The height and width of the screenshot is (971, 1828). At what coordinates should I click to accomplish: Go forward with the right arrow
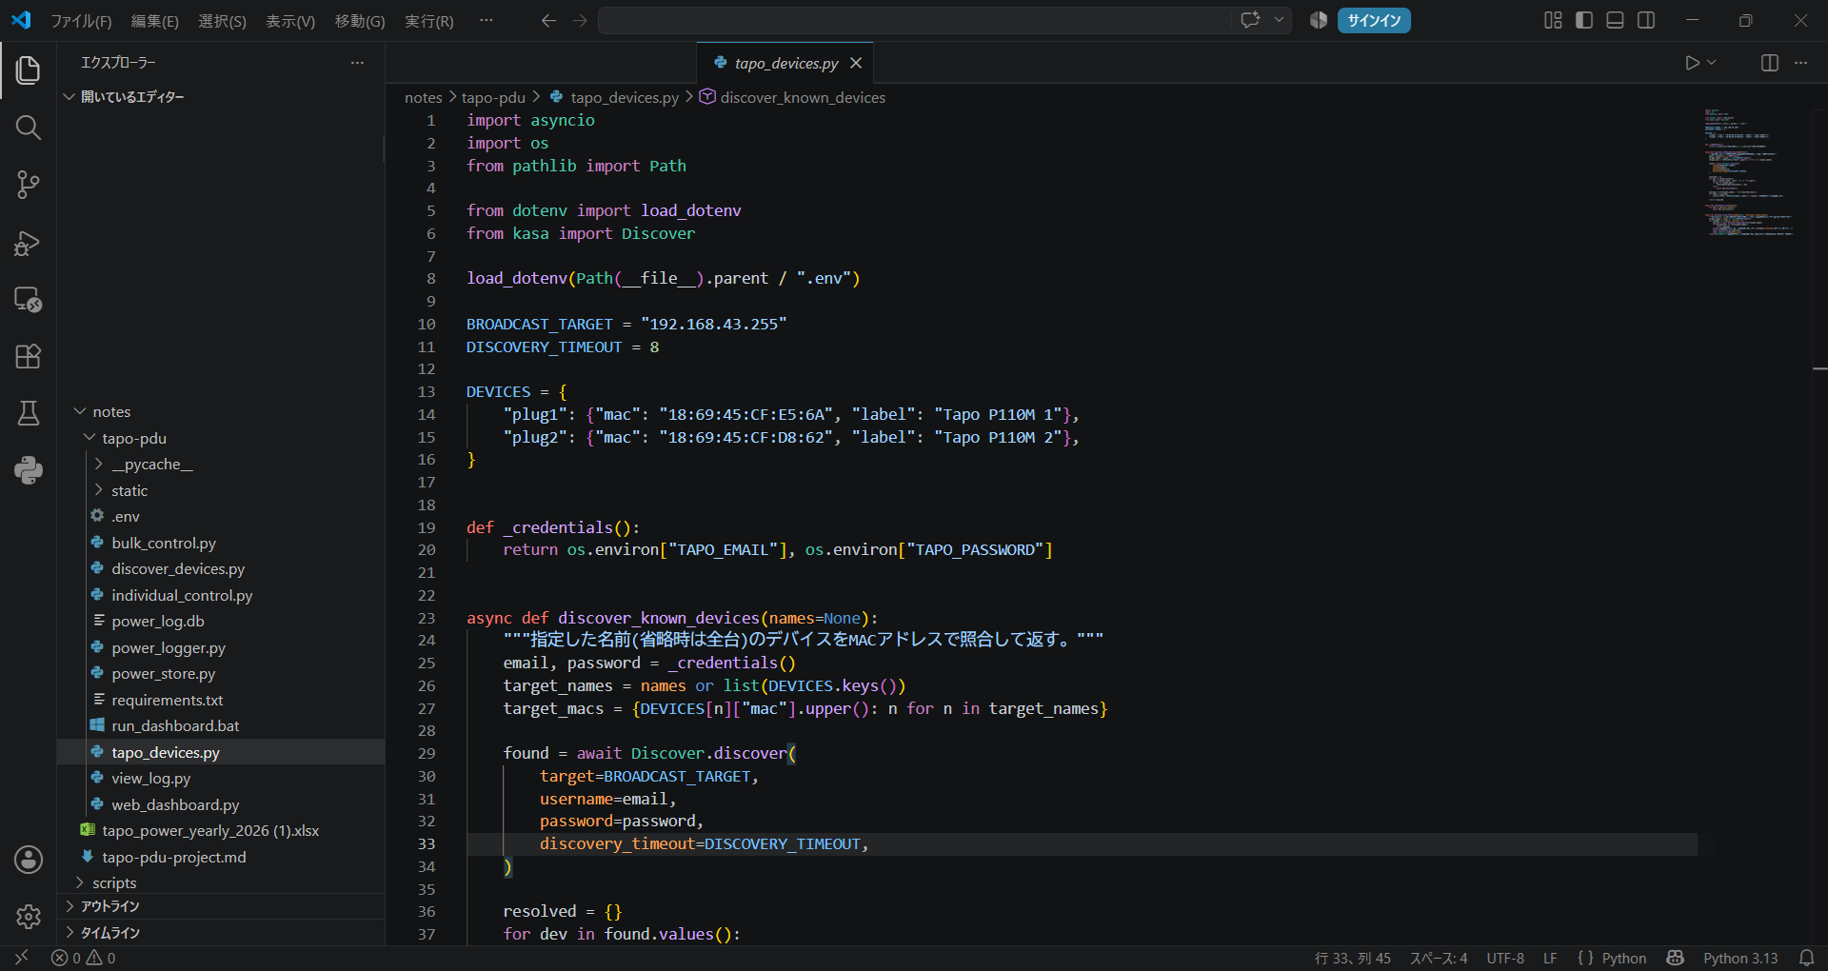point(581,20)
